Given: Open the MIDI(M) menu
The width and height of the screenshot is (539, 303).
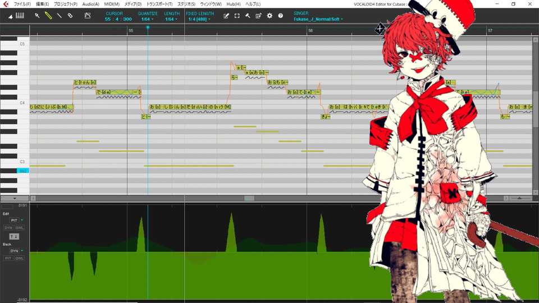Looking at the screenshot, I should [x=112, y=4].
